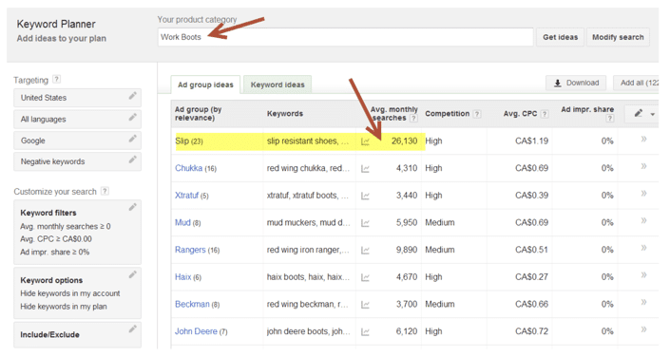Sort by Ad group (by relevance) header

pos(198,114)
